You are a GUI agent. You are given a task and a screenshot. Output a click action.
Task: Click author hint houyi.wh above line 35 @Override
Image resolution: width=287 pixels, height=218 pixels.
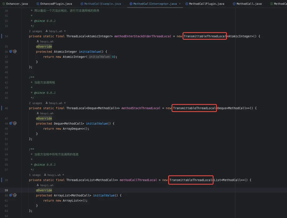(45, 42)
